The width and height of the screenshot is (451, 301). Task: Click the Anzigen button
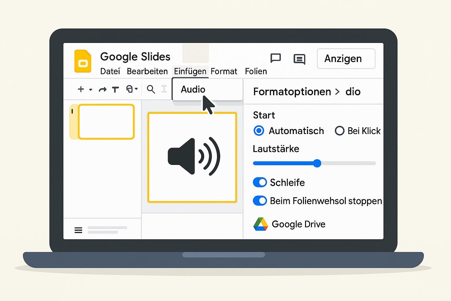point(346,59)
